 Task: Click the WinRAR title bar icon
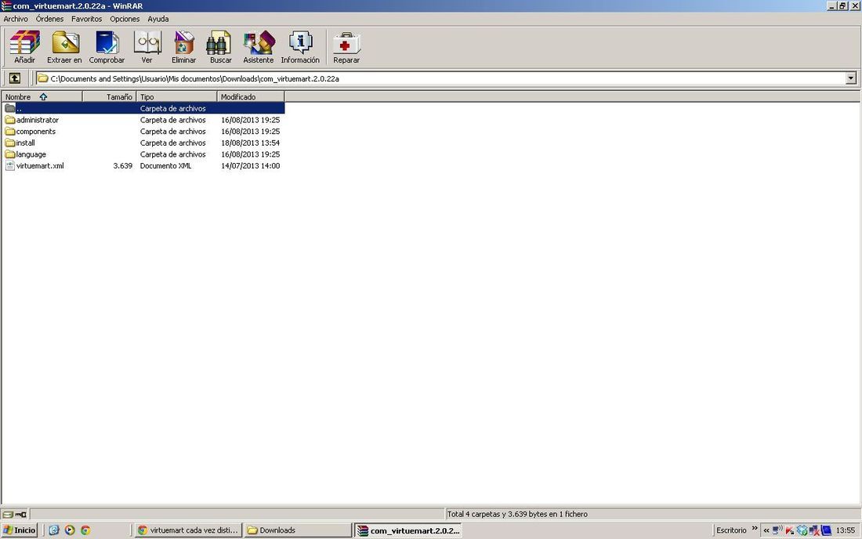(x=6, y=6)
